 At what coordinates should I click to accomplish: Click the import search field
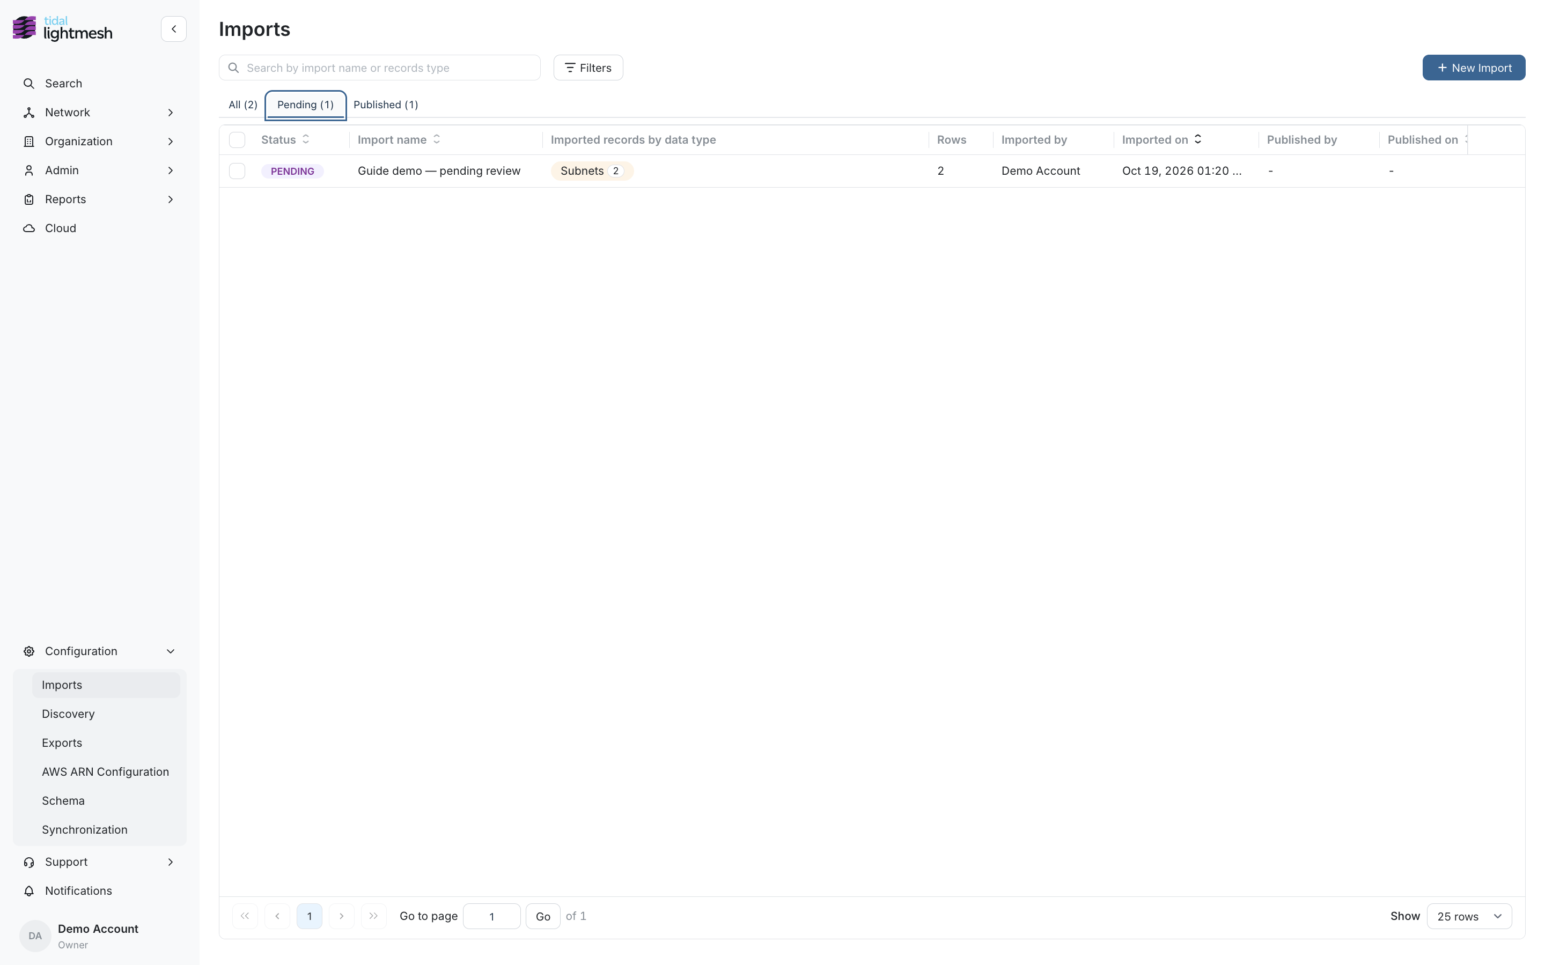pos(379,68)
